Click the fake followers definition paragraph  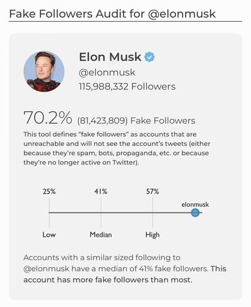pyautogui.click(x=117, y=148)
